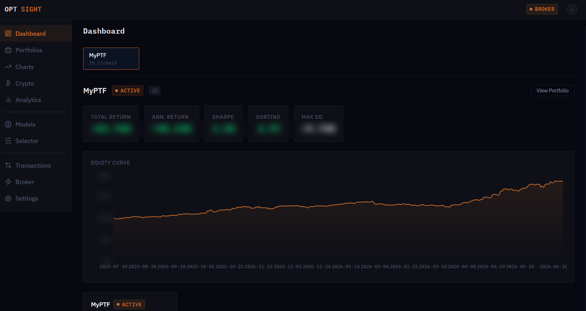Viewport: 586px width, 311px height.
Task: Go to Selector in the sidebar
Action: 36,141
